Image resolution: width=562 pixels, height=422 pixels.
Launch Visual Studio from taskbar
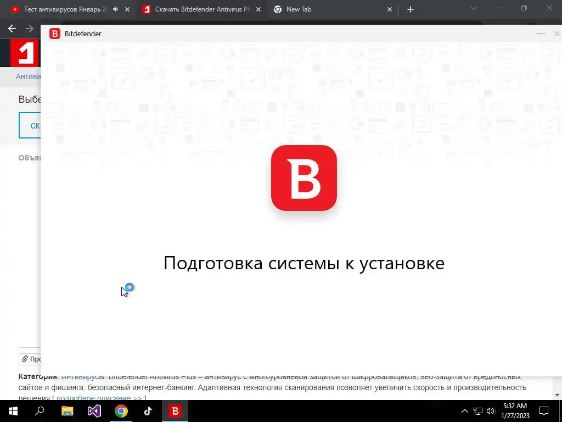coord(94,411)
